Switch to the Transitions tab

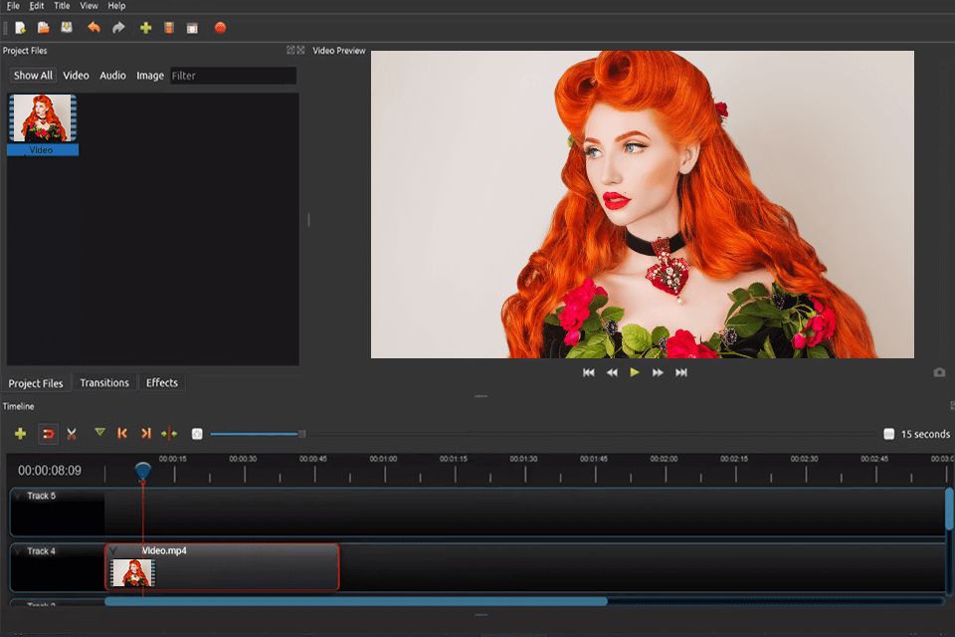pyautogui.click(x=104, y=383)
